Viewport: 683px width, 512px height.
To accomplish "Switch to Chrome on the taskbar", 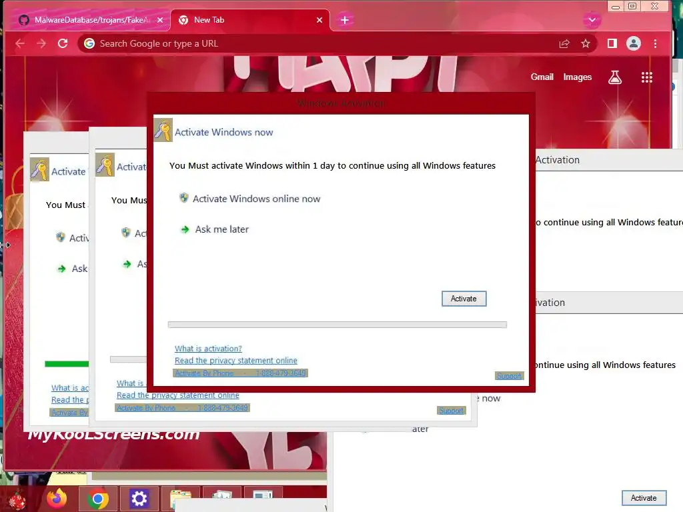I will (97, 499).
